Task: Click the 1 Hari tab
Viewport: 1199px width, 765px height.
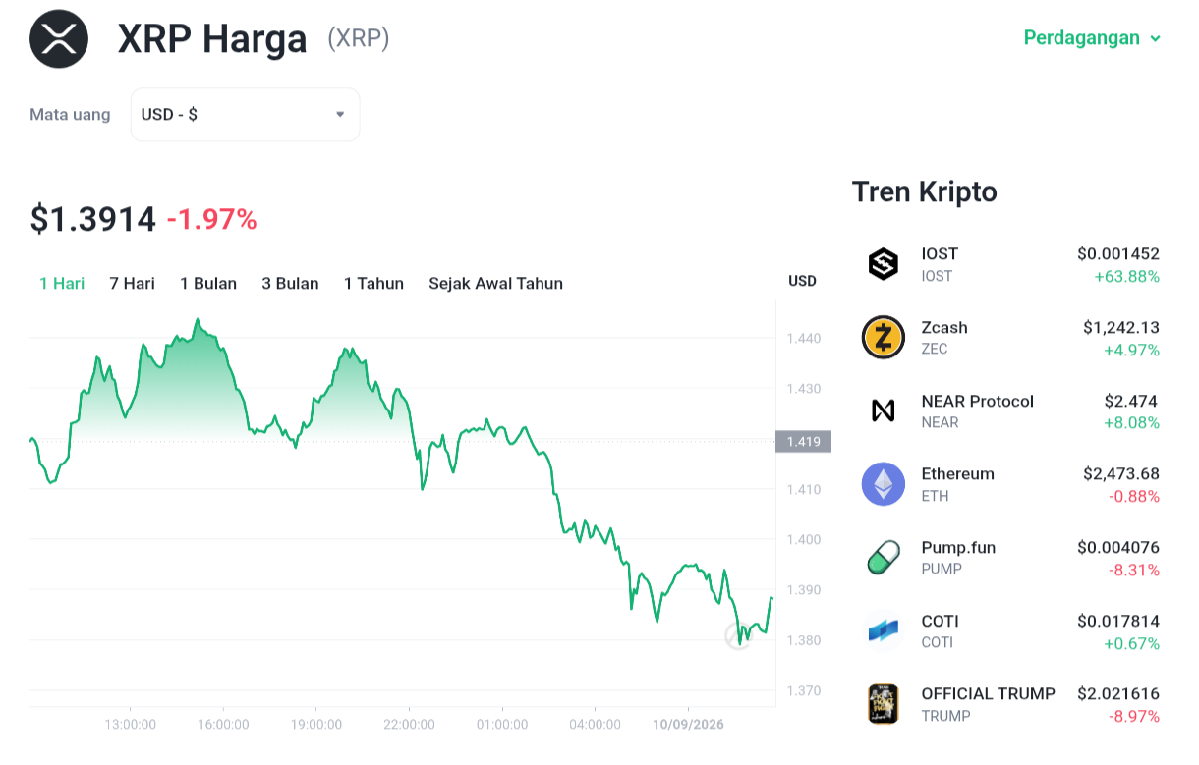Action: point(62,284)
